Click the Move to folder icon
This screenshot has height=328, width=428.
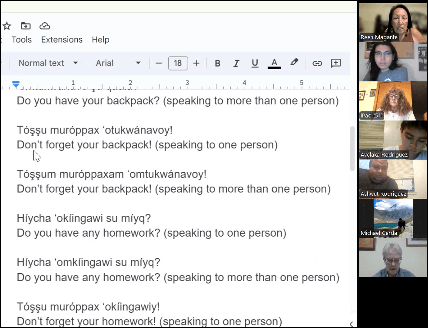point(26,26)
